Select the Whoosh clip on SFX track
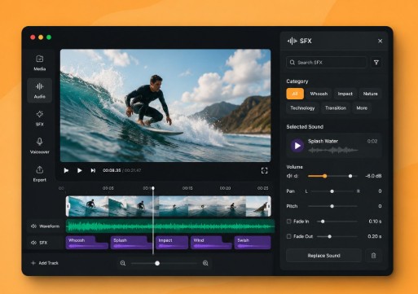 tap(87, 243)
